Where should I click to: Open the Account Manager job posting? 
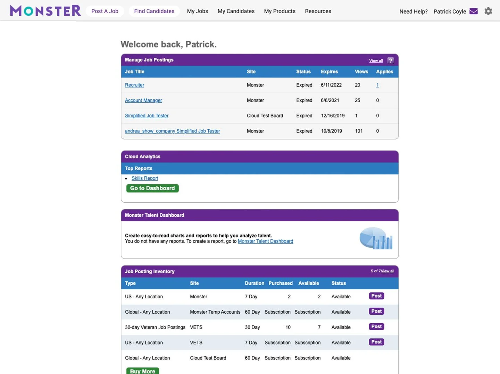coord(143,100)
